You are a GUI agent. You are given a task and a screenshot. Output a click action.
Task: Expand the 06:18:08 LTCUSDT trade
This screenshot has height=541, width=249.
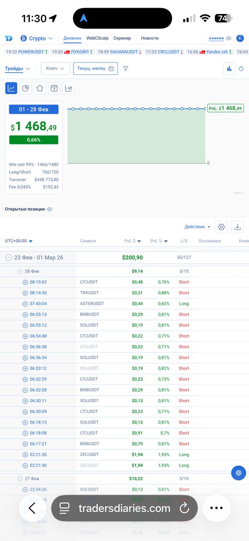coord(25,433)
